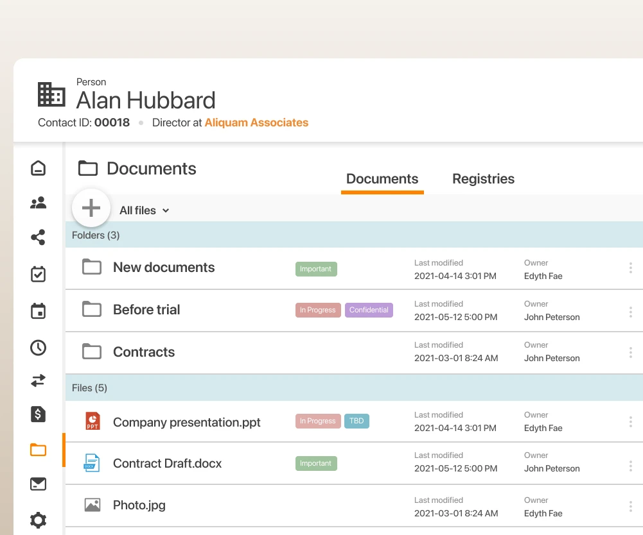Image resolution: width=643 pixels, height=535 pixels.
Task: Click owner John Peterson on Before trial row
Action: tap(552, 317)
